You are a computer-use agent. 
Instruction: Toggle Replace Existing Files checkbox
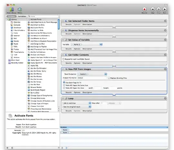click(x=109, y=78)
